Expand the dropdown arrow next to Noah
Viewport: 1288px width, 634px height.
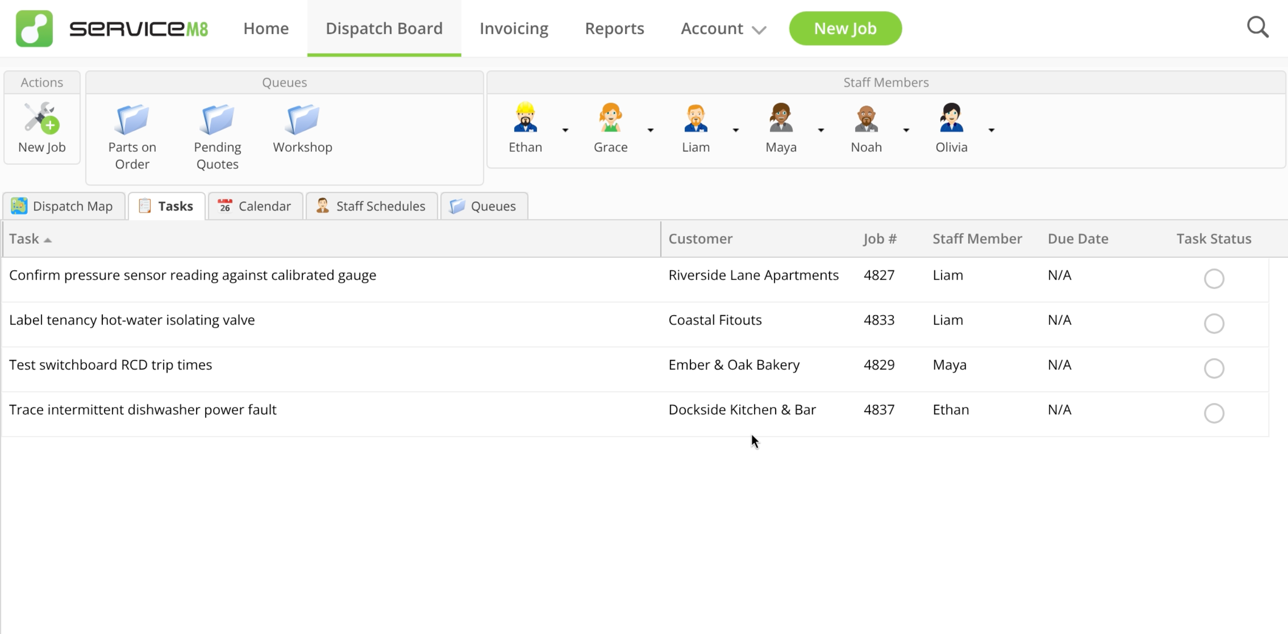coord(906,131)
